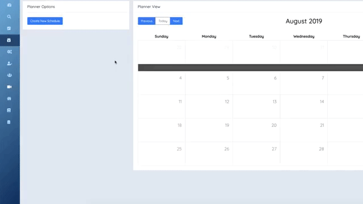Click the dark event bar in calendar
The width and height of the screenshot is (363, 204).
tap(251, 67)
